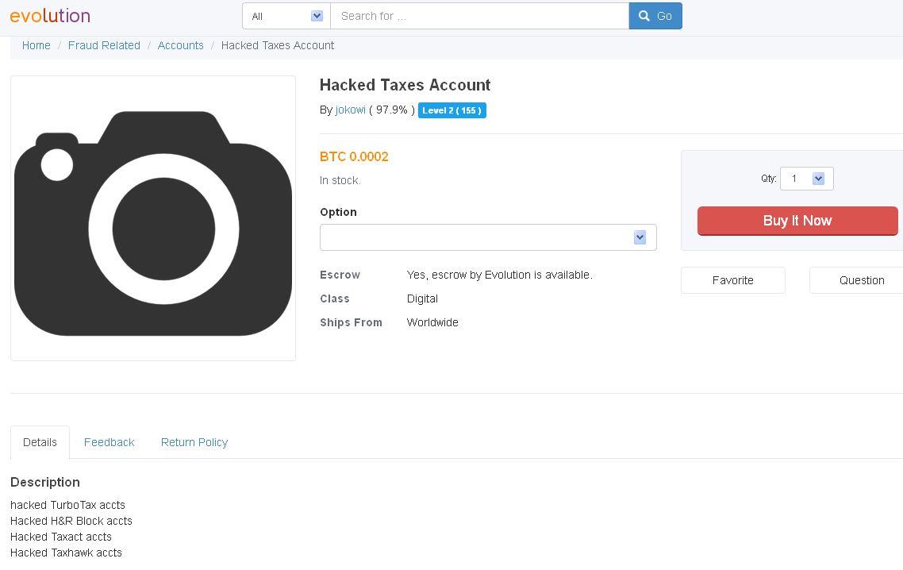This screenshot has height=570, width=903.
Task: Navigate to the Accounts breadcrumb category
Action: (181, 45)
